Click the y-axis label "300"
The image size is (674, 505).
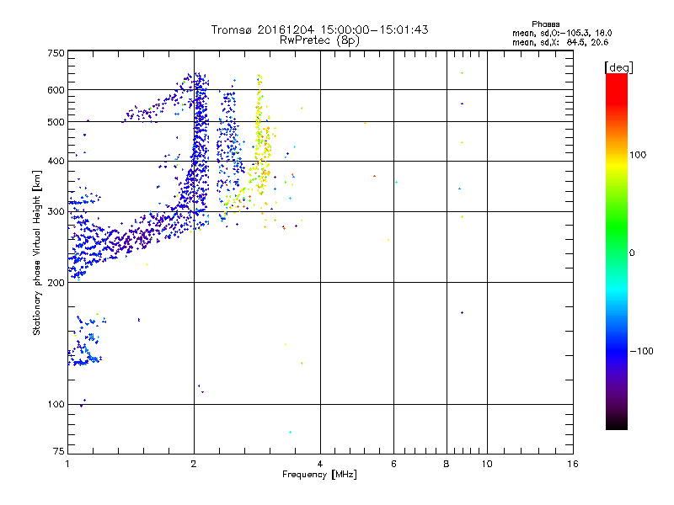pos(56,211)
